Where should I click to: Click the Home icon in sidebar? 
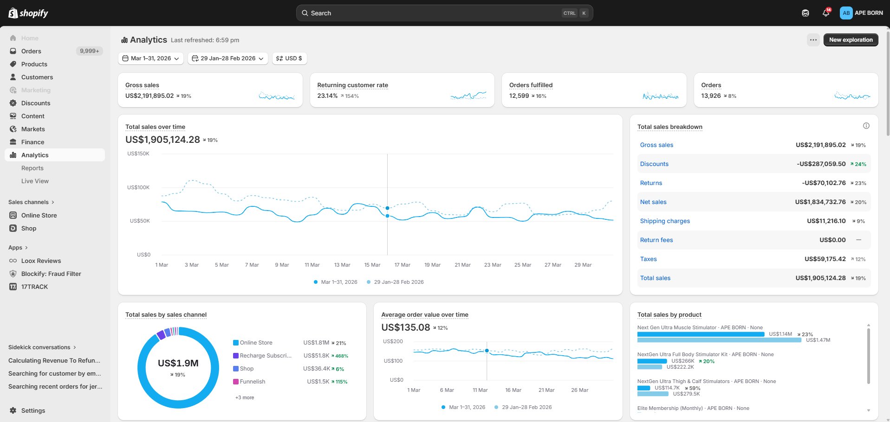pos(13,38)
